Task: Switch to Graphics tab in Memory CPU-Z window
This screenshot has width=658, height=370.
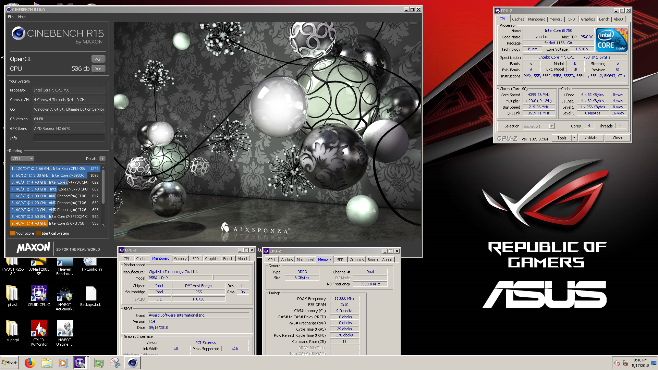Action: point(356,260)
